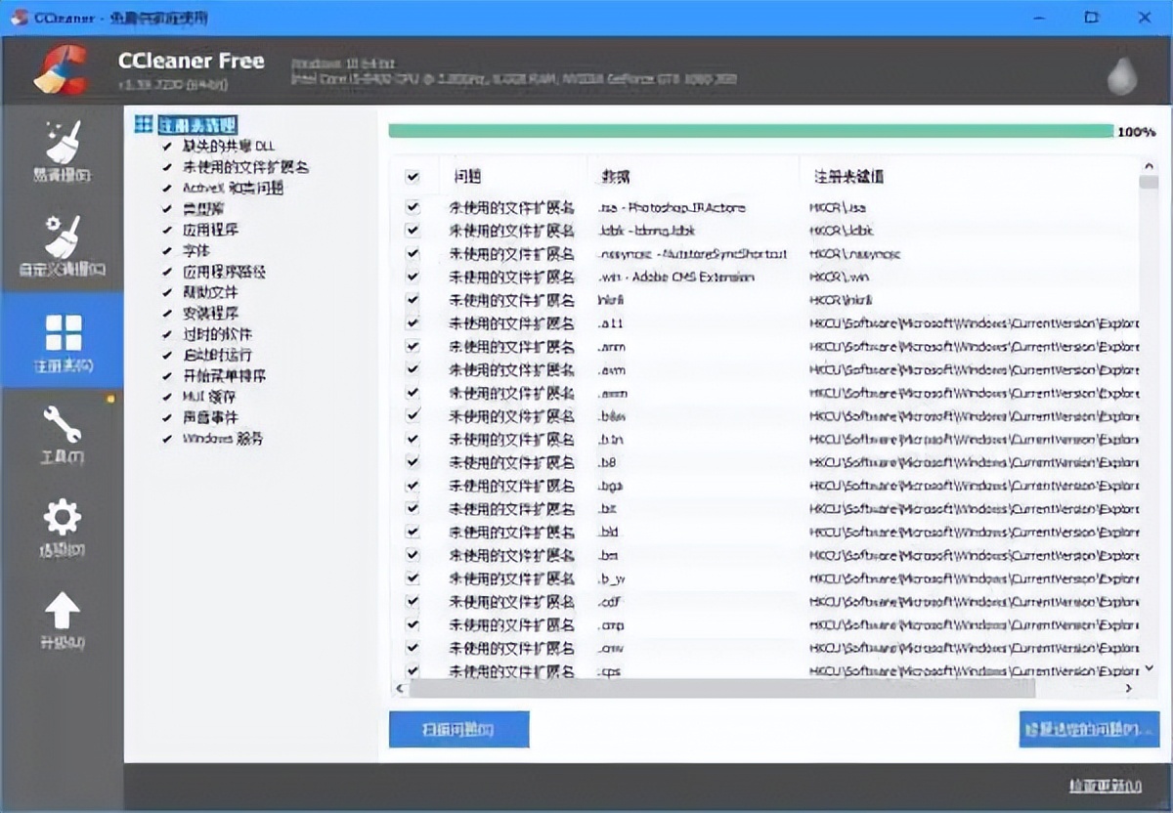Open the 工具 Tools wrench section

coord(63,434)
